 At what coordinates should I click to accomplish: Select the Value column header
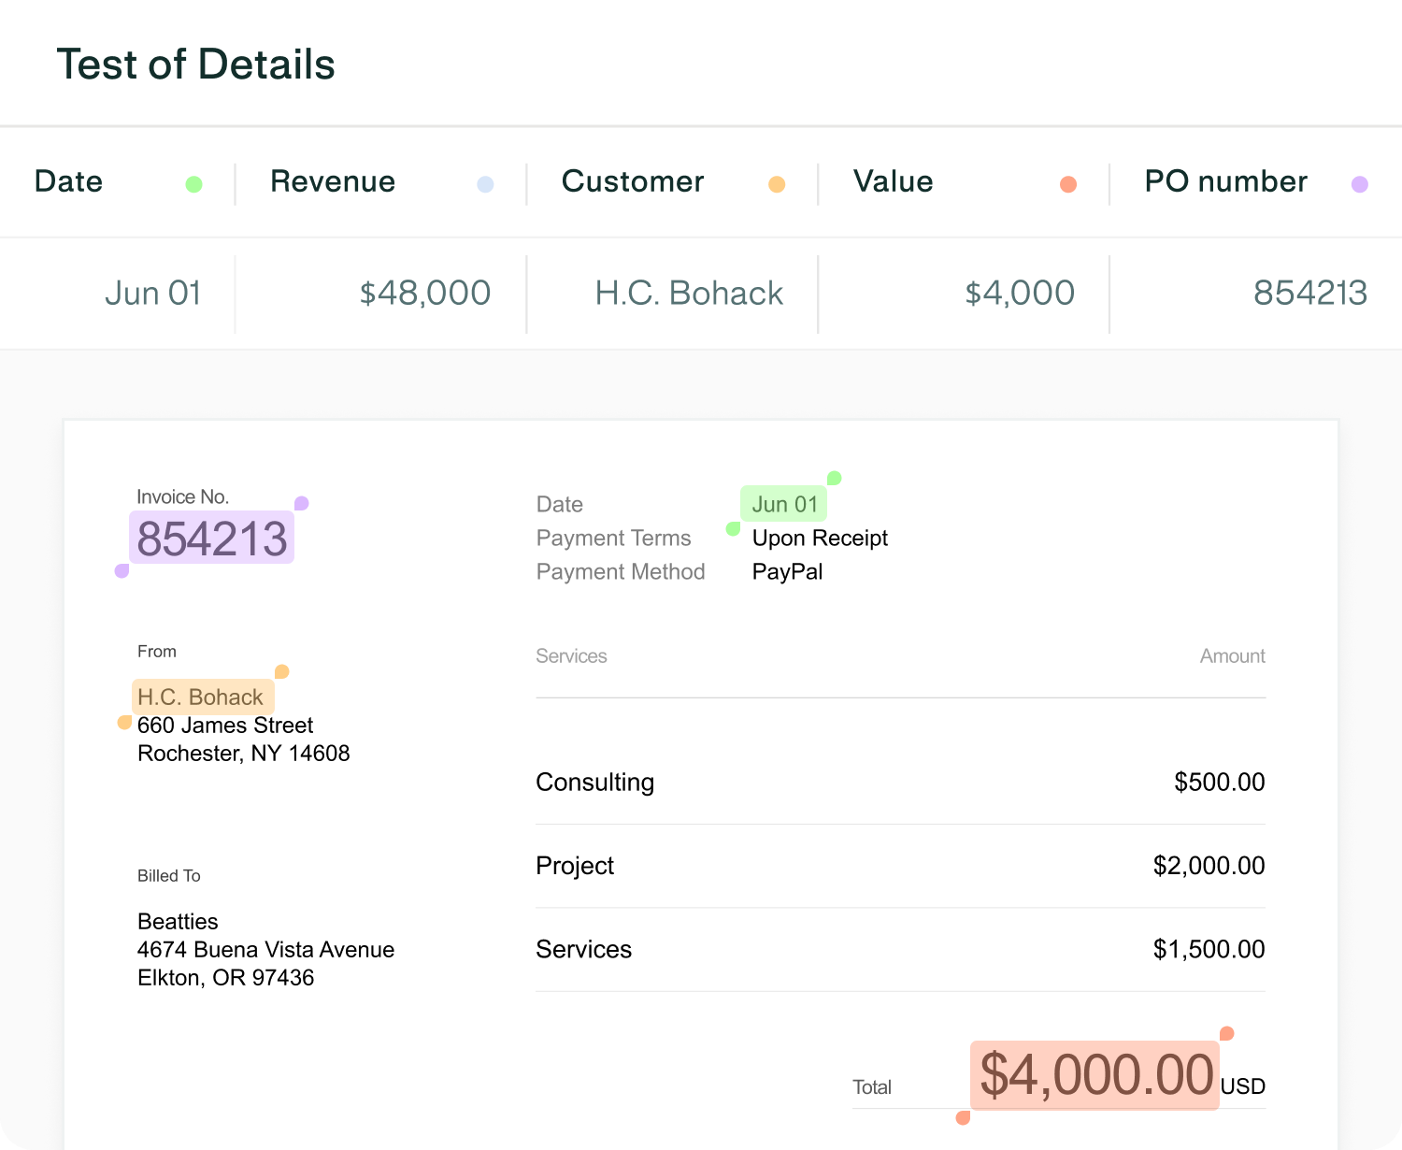tap(894, 181)
